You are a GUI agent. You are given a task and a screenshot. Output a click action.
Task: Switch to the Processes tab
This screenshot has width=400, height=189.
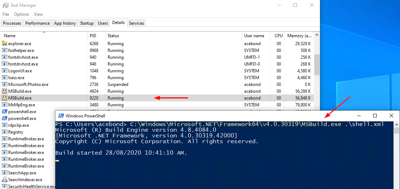point(12,23)
